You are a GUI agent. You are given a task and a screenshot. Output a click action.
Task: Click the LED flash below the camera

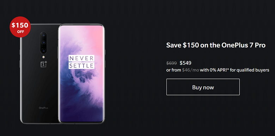click(43, 57)
